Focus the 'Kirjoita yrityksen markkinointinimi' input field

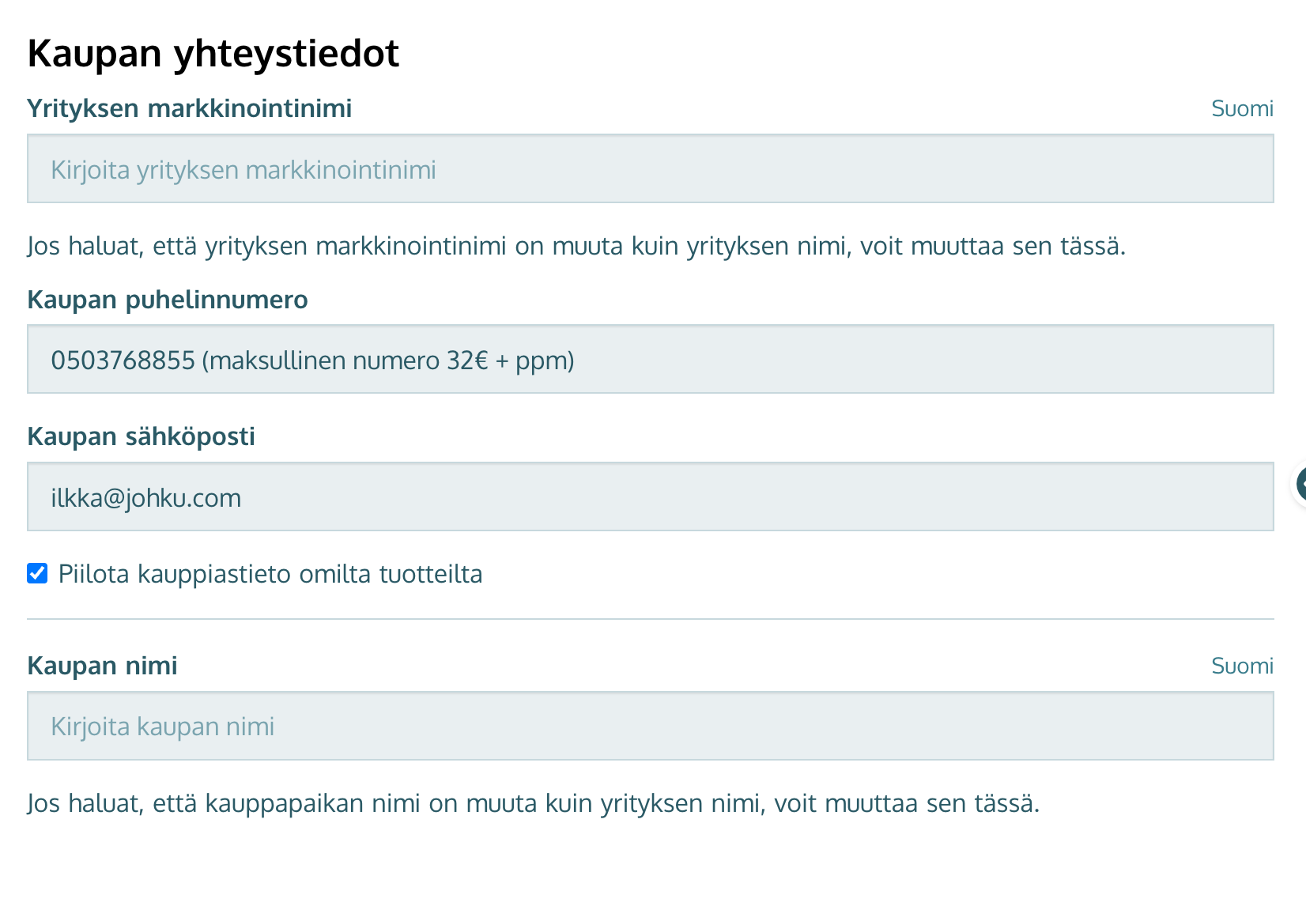click(x=650, y=168)
